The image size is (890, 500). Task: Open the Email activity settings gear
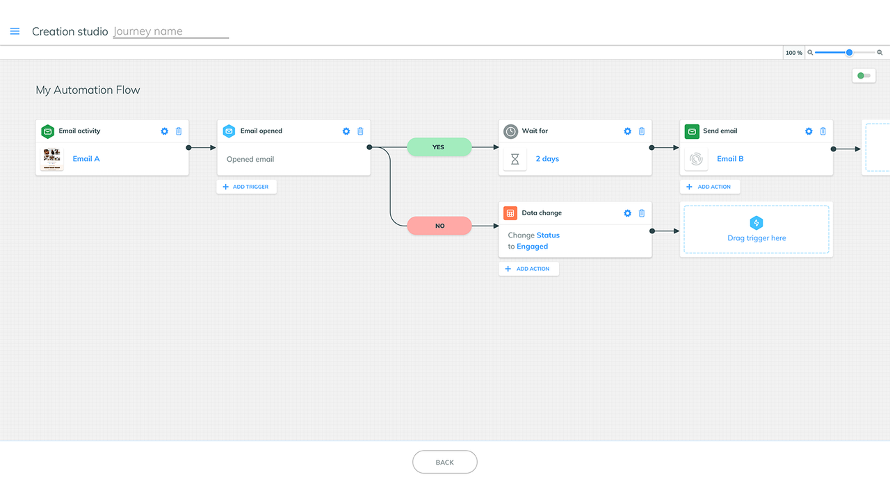(164, 131)
